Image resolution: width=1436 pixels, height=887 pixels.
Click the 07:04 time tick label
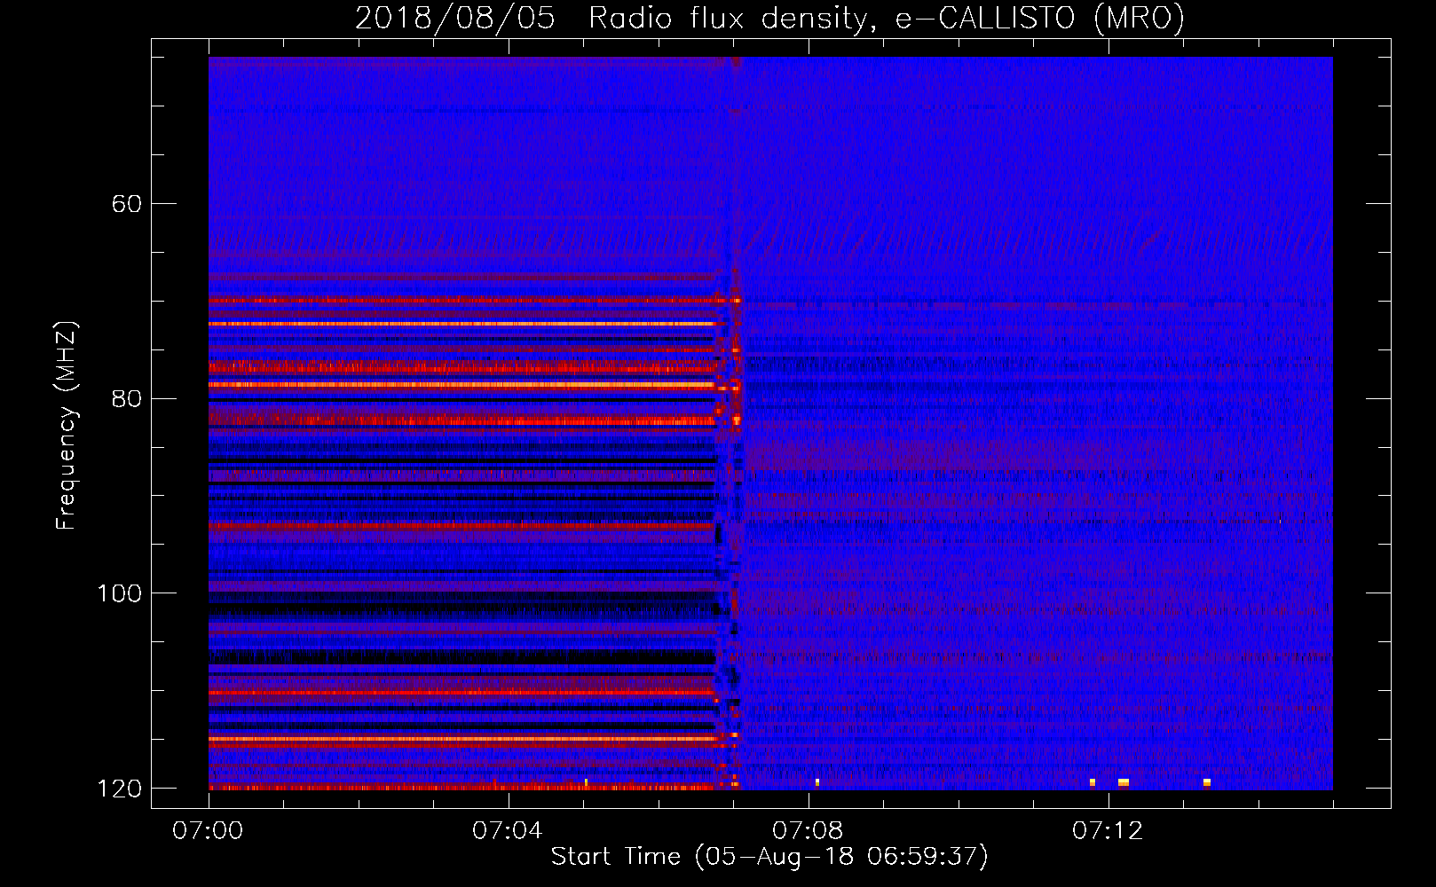point(507,830)
